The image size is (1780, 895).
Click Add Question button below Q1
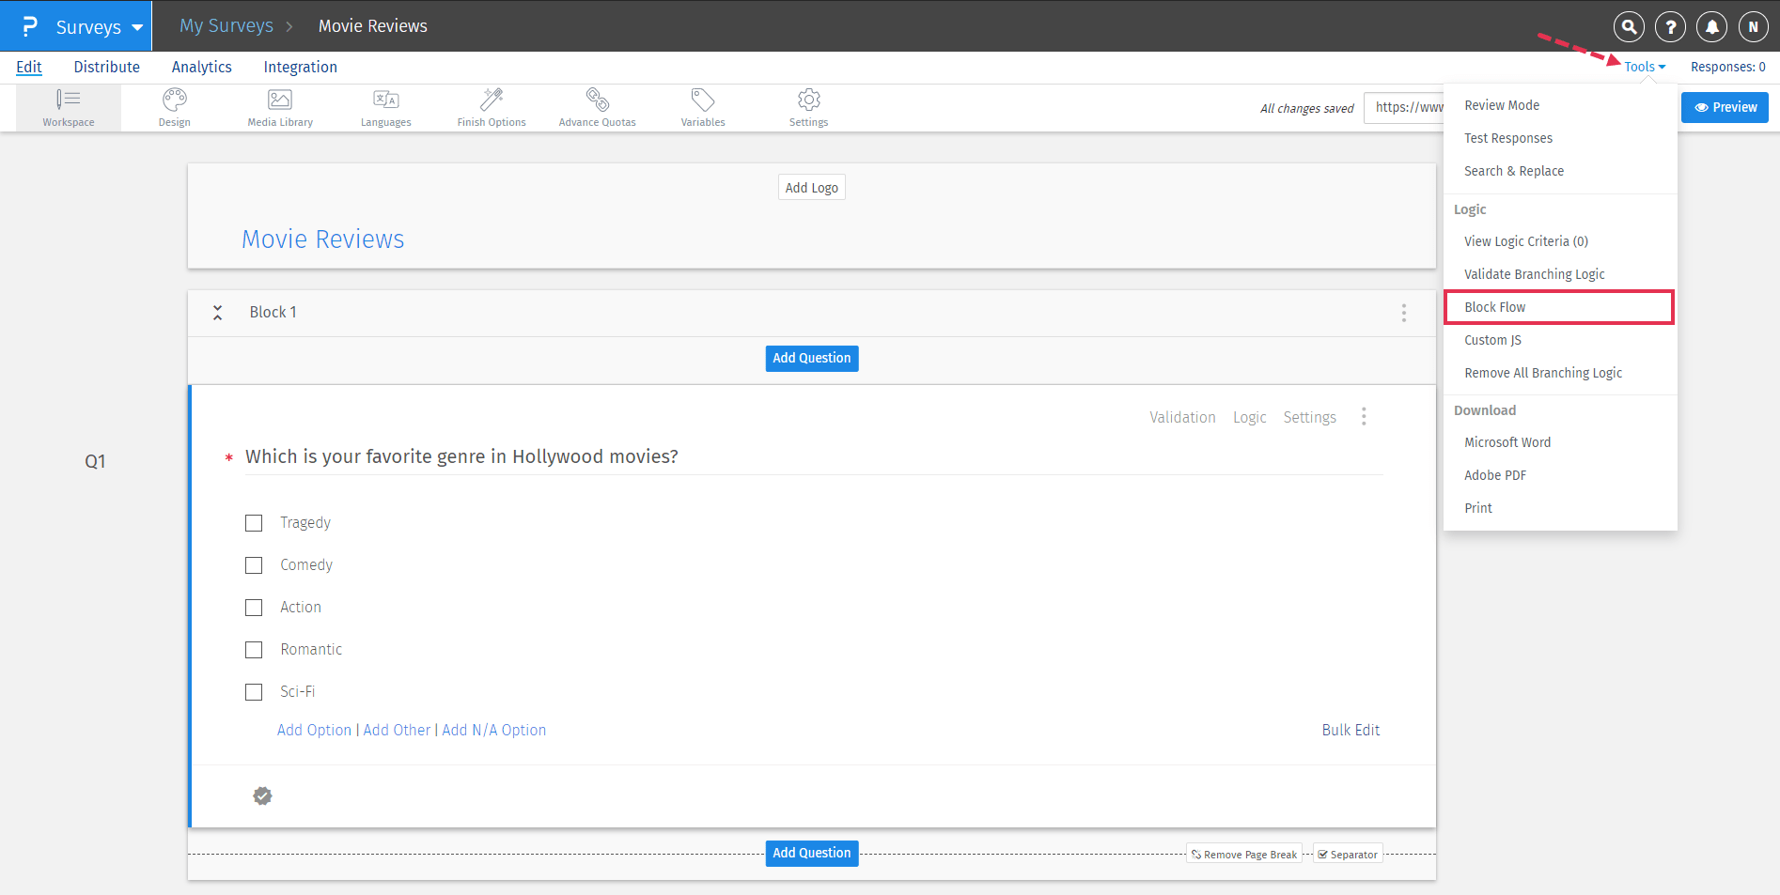point(812,853)
